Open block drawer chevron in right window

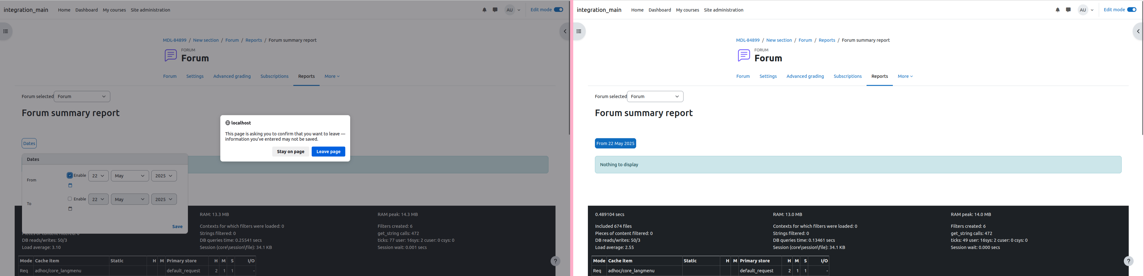pos(1138,31)
